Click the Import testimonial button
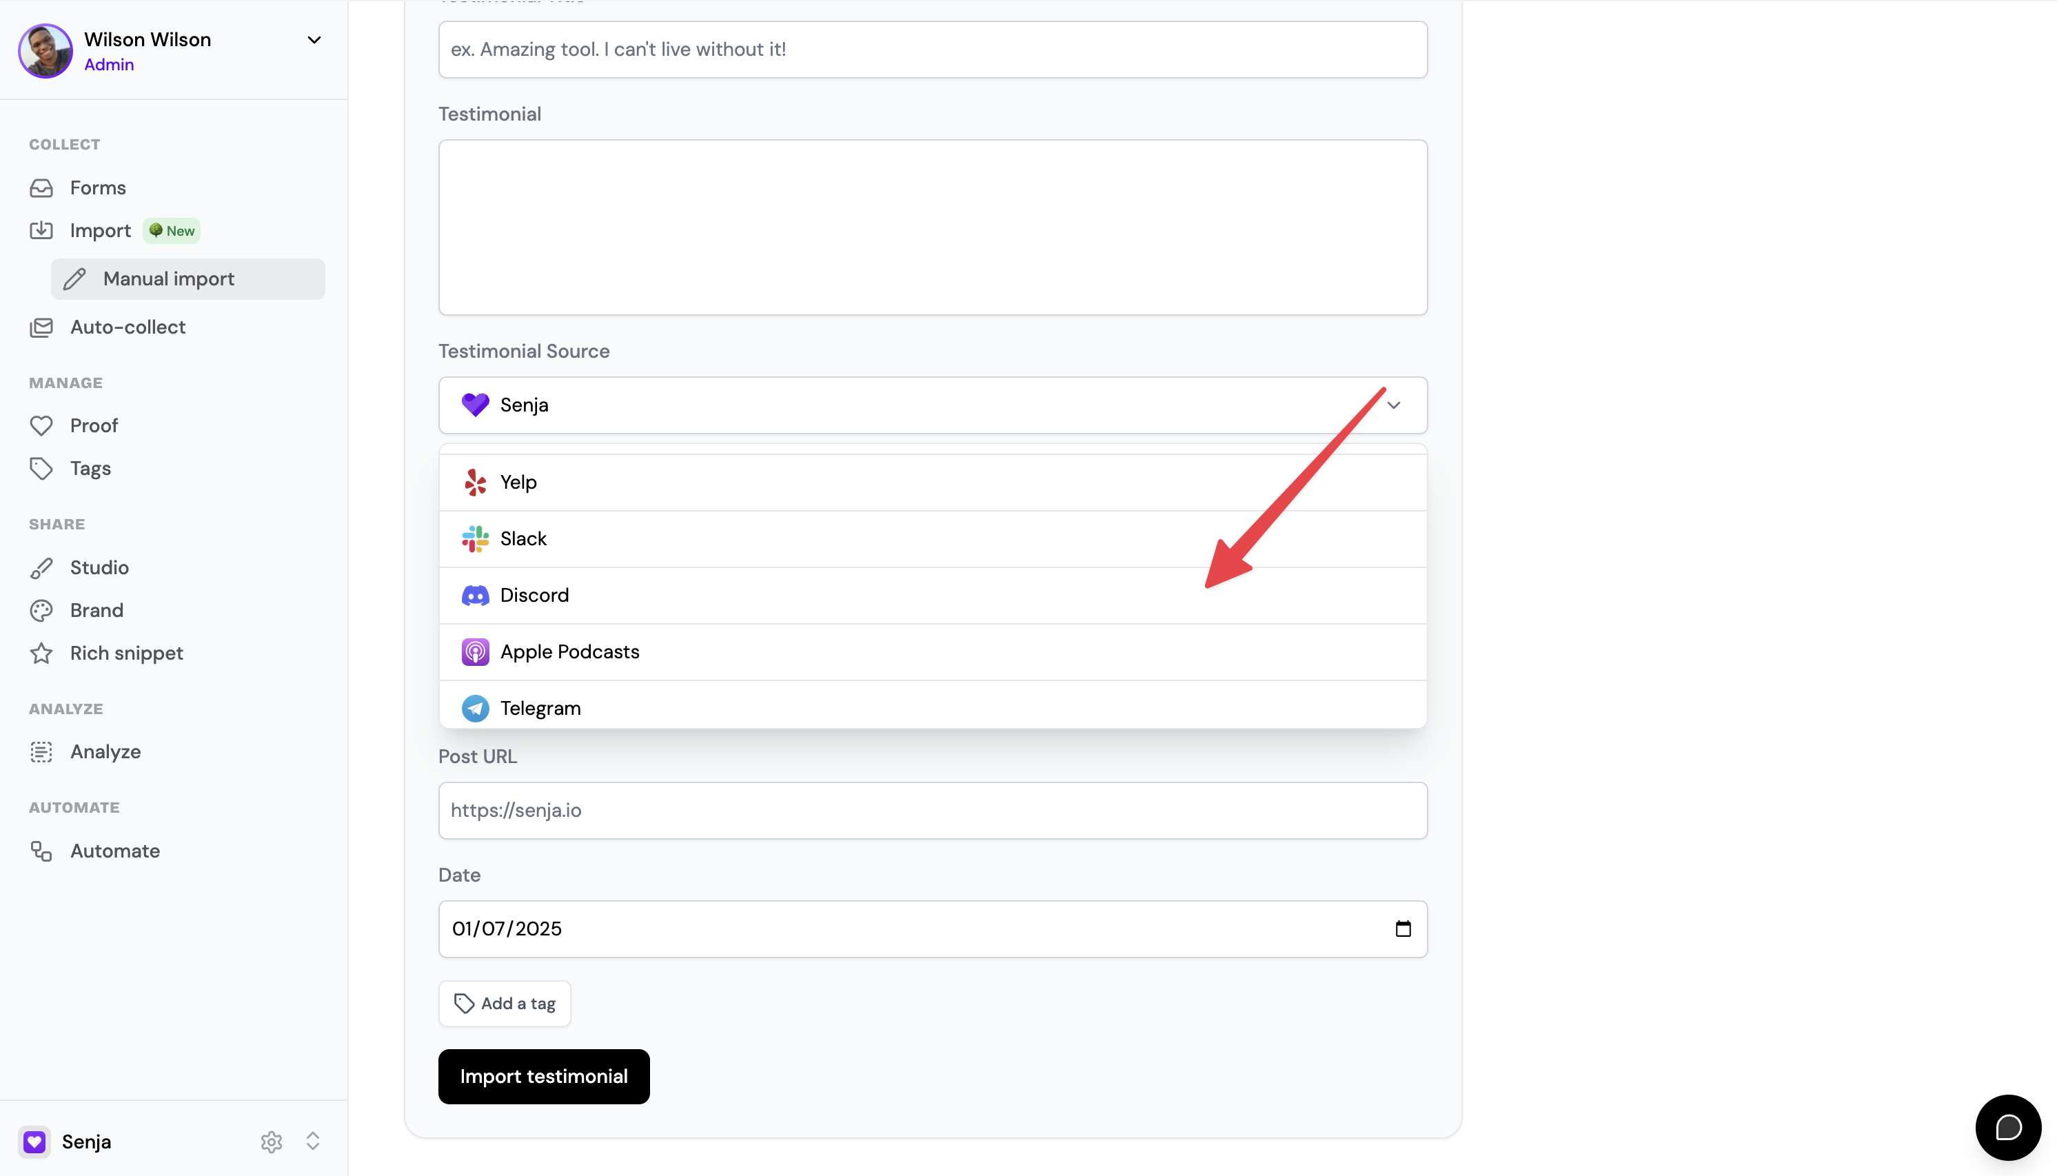 (543, 1077)
